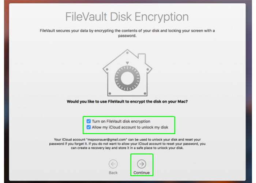Click the FileVault Disk Encryption heading
This screenshot has width=256, height=183.
click(127, 17)
